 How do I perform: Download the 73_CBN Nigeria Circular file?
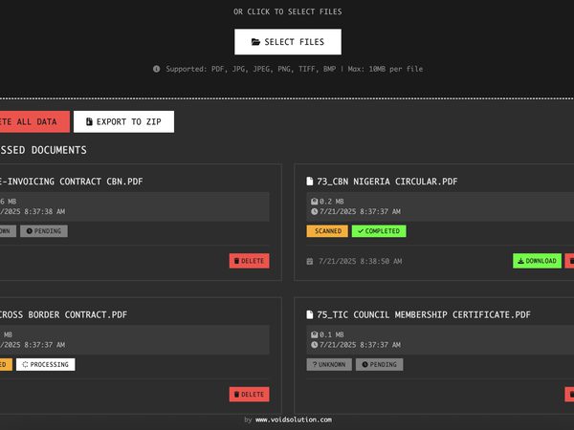[537, 261]
